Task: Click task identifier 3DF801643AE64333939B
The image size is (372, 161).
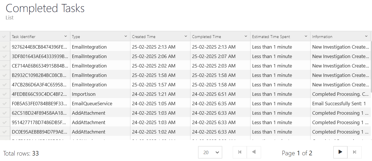Action: (x=40, y=56)
